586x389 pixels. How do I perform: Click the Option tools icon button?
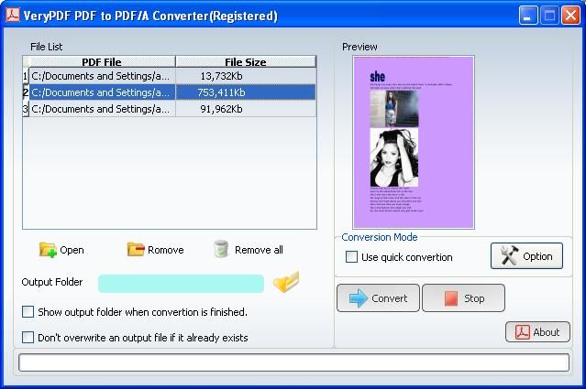(x=526, y=256)
